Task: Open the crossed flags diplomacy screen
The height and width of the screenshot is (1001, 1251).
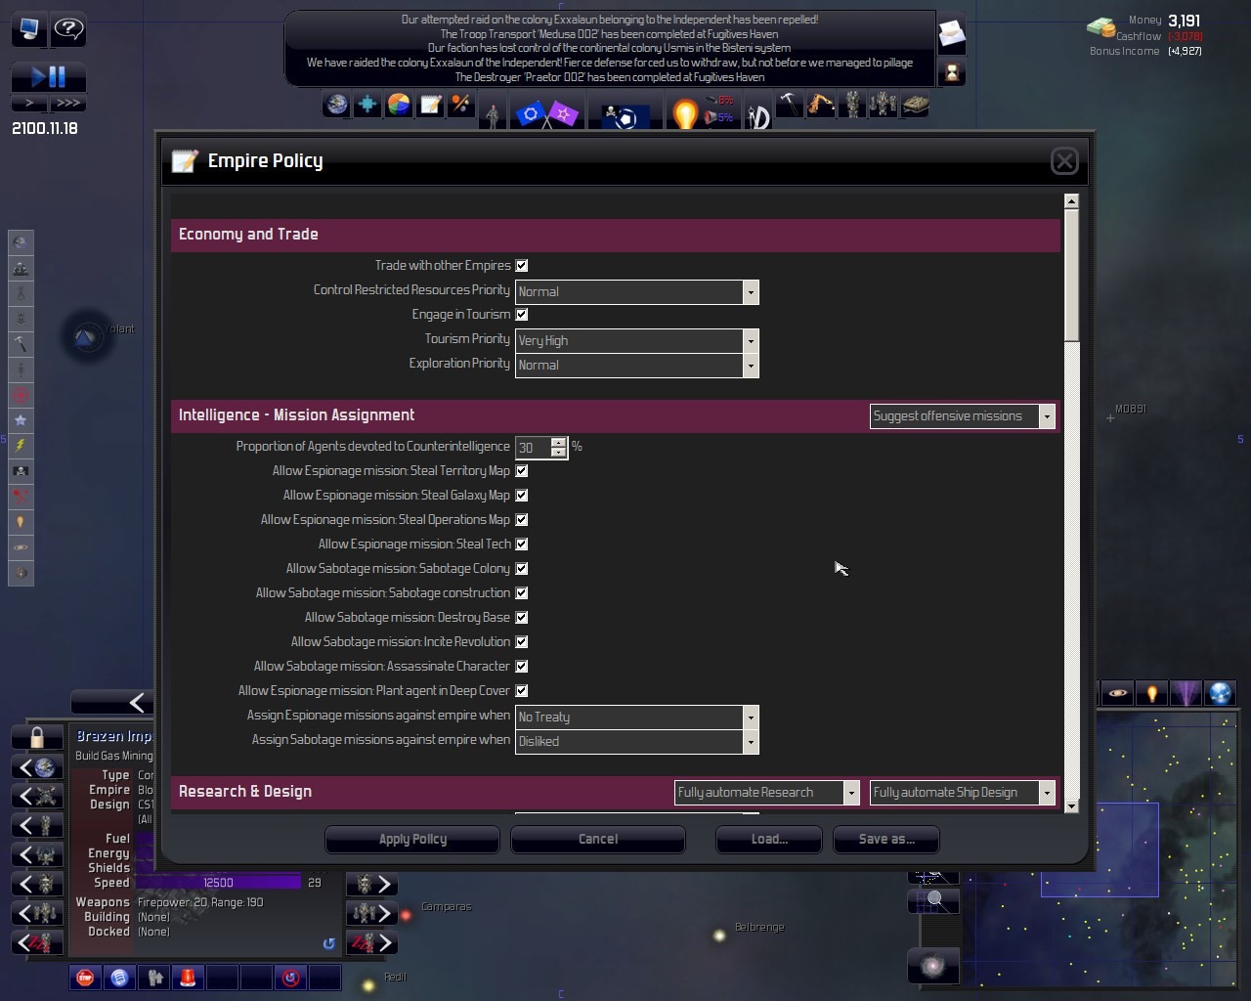Action: (x=546, y=114)
